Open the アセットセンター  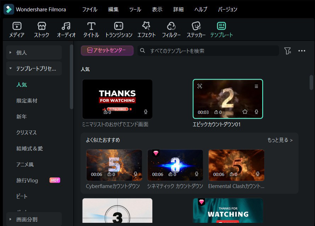click(107, 50)
